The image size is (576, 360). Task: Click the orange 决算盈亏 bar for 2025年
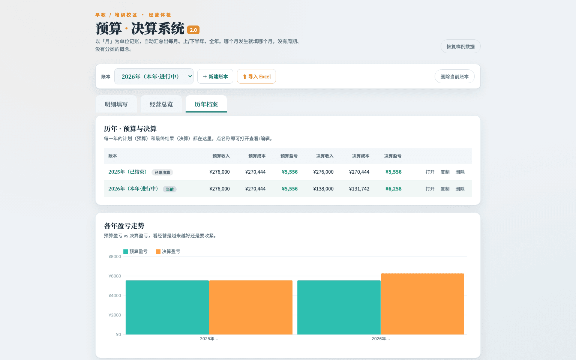(x=251, y=307)
